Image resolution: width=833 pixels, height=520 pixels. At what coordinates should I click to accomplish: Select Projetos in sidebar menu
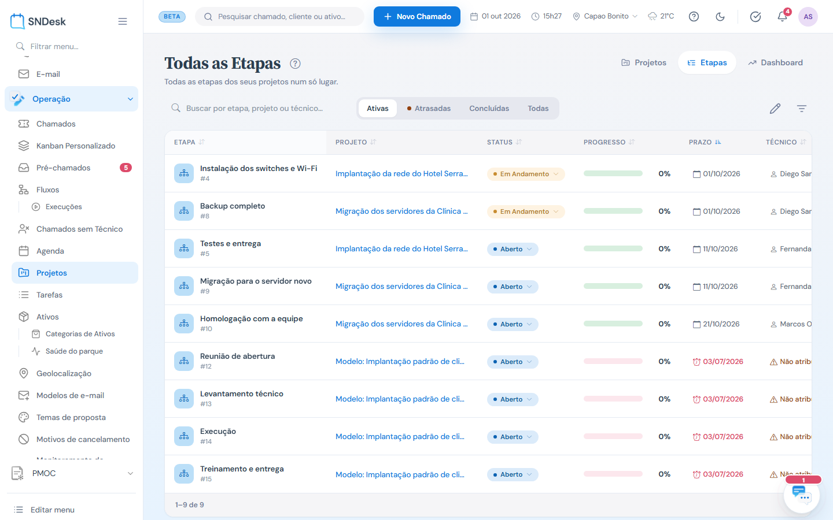(75, 273)
